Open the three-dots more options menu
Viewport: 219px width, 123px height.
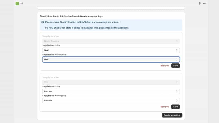pos(204,3)
